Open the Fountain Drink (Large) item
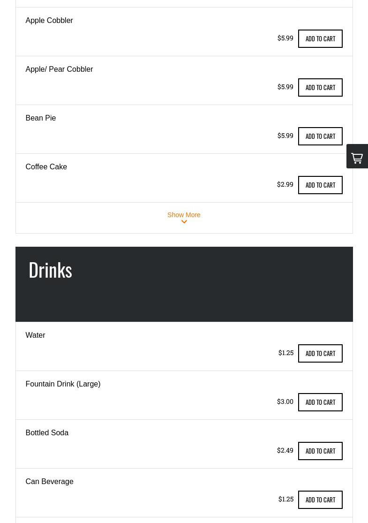The height and width of the screenshot is (523, 368). pos(63,384)
